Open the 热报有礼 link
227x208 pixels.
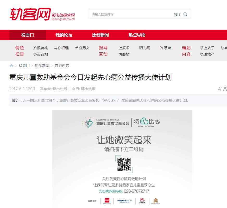[41, 48]
